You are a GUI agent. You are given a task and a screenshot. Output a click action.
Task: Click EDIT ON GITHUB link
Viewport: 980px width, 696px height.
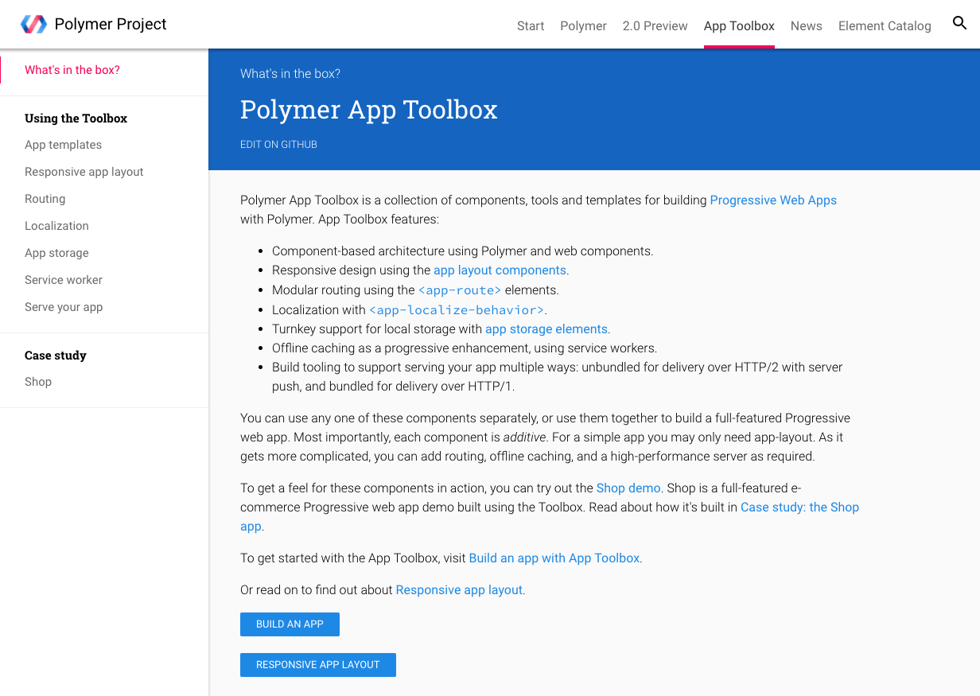pos(278,145)
